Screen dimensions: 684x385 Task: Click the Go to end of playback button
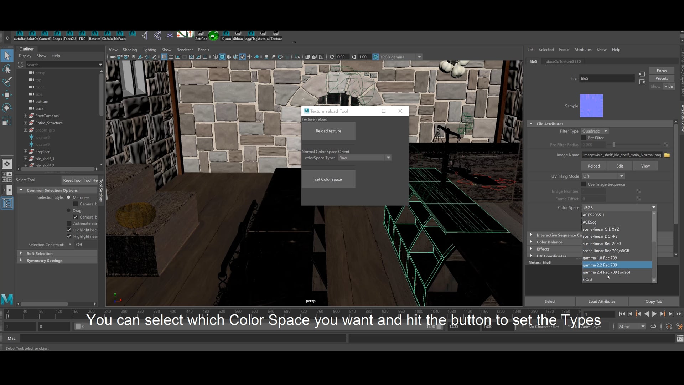coord(679,314)
